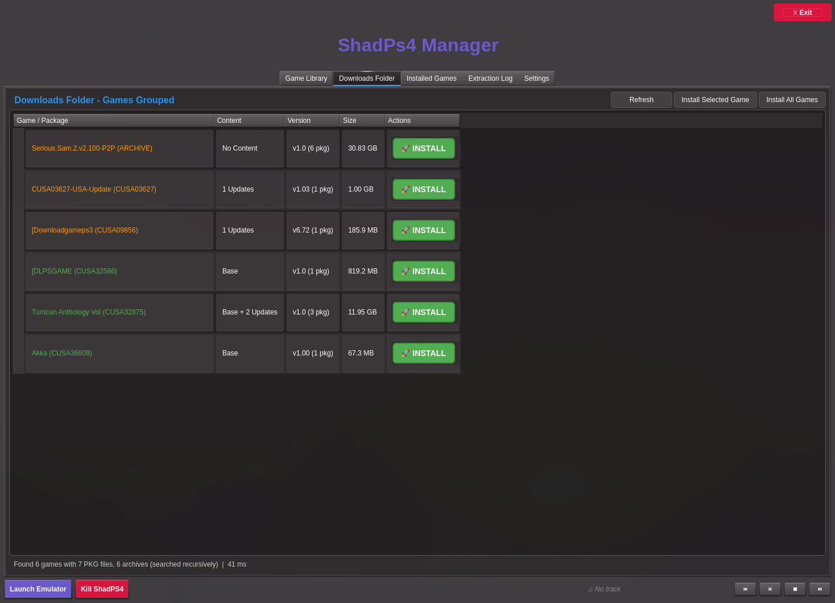835x603 pixels.
Task: Install Turrican Anthology Vol package
Action: coord(423,312)
